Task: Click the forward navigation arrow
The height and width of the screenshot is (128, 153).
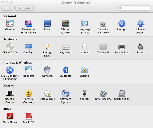Action: click(x=10, y=8)
